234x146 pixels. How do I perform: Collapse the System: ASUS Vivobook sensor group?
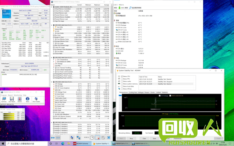[x=52, y=7]
